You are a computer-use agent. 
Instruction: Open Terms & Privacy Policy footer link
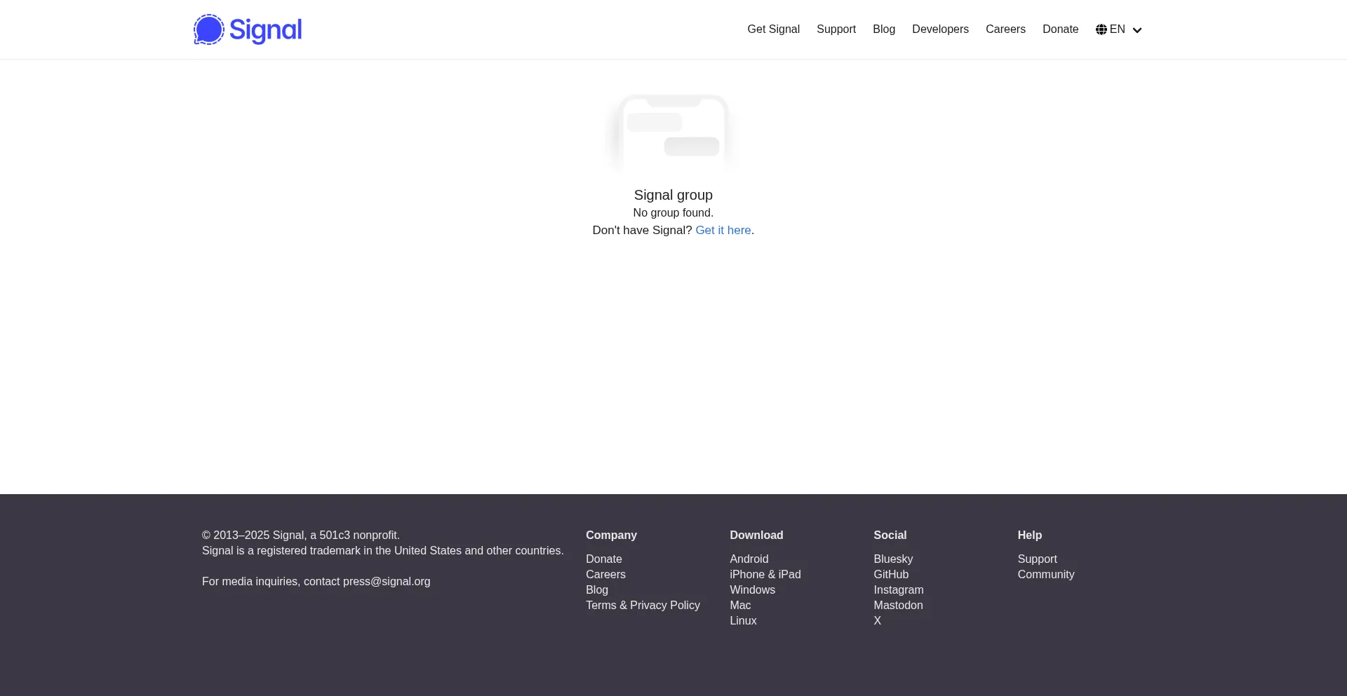[643, 606]
